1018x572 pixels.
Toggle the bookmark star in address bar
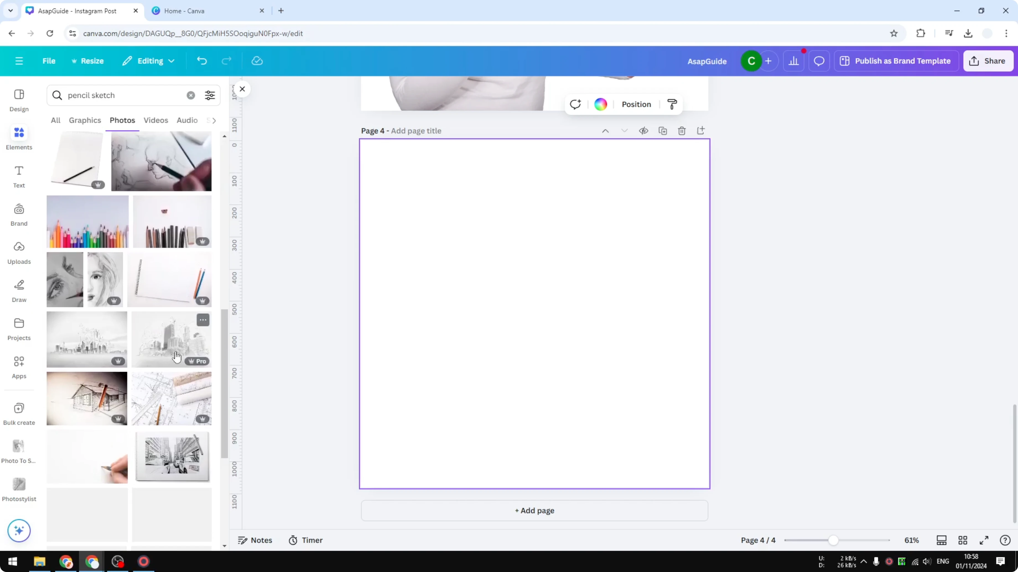click(x=894, y=33)
